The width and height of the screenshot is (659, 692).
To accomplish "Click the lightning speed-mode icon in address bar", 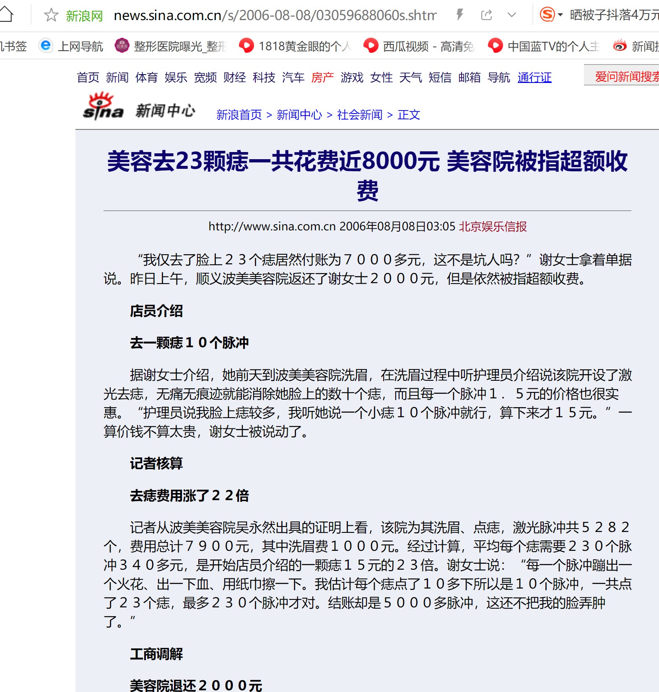I will (x=460, y=15).
